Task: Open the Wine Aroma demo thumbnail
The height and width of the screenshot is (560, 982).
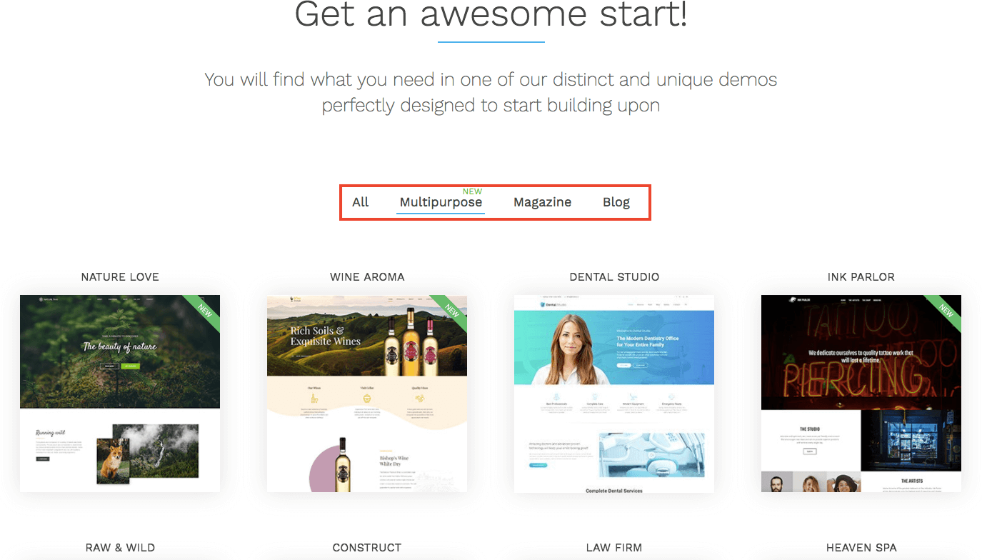Action: (x=367, y=393)
